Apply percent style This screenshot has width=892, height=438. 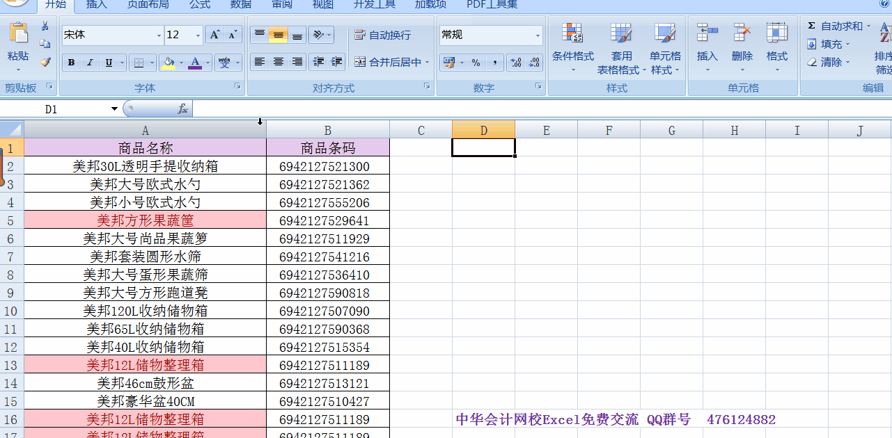point(476,63)
